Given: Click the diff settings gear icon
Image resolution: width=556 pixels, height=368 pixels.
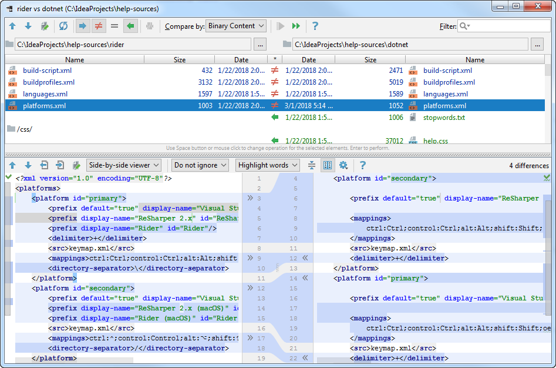Looking at the screenshot, I should [343, 165].
